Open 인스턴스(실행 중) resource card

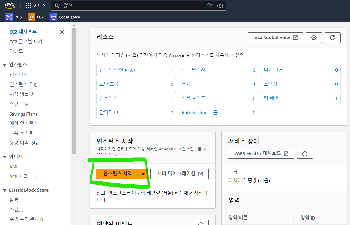pos(136,70)
